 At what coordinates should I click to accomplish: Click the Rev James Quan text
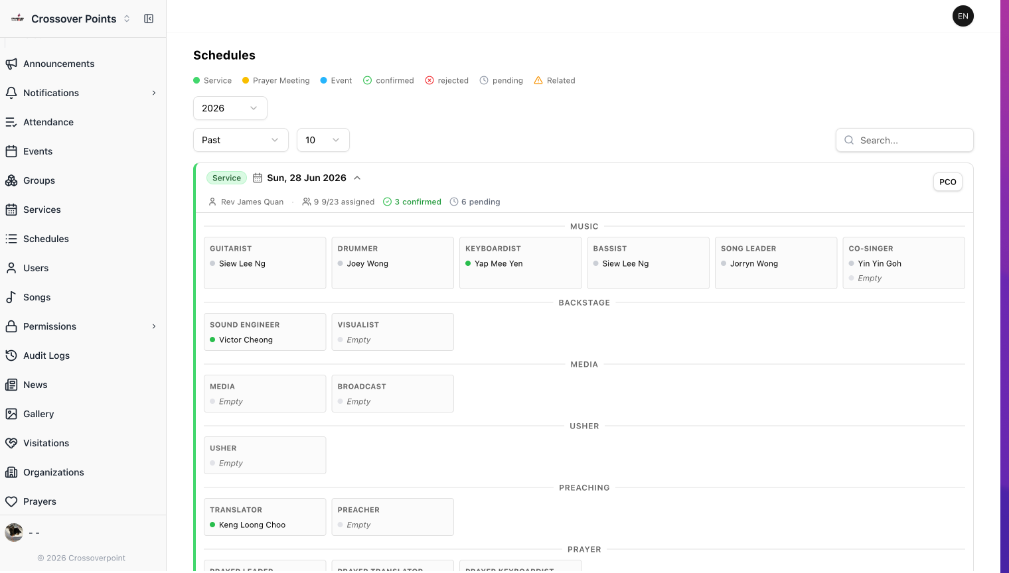[x=252, y=202]
